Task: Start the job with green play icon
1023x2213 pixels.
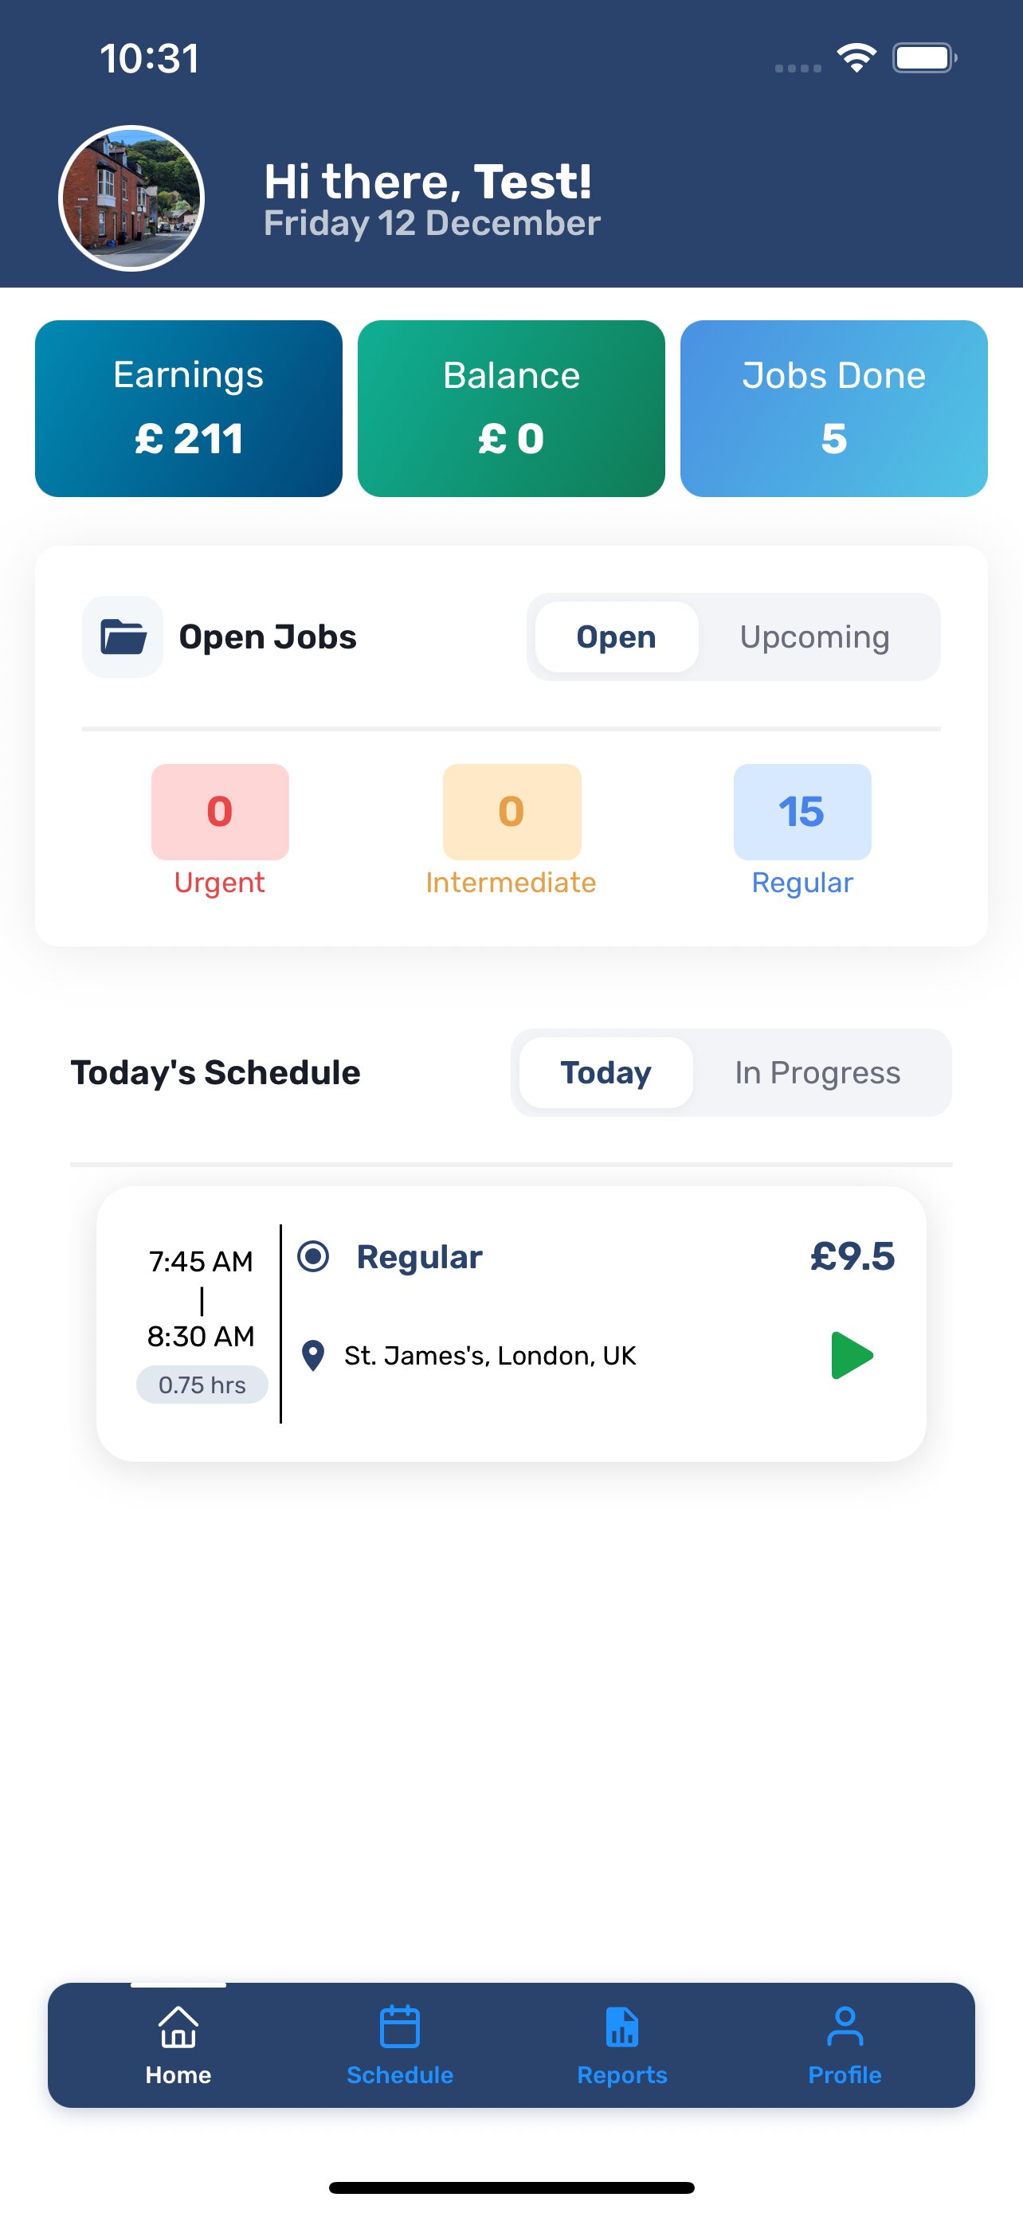Action: click(851, 1356)
